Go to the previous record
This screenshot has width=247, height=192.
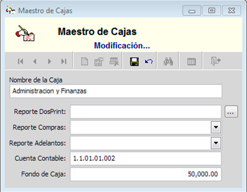(35, 62)
